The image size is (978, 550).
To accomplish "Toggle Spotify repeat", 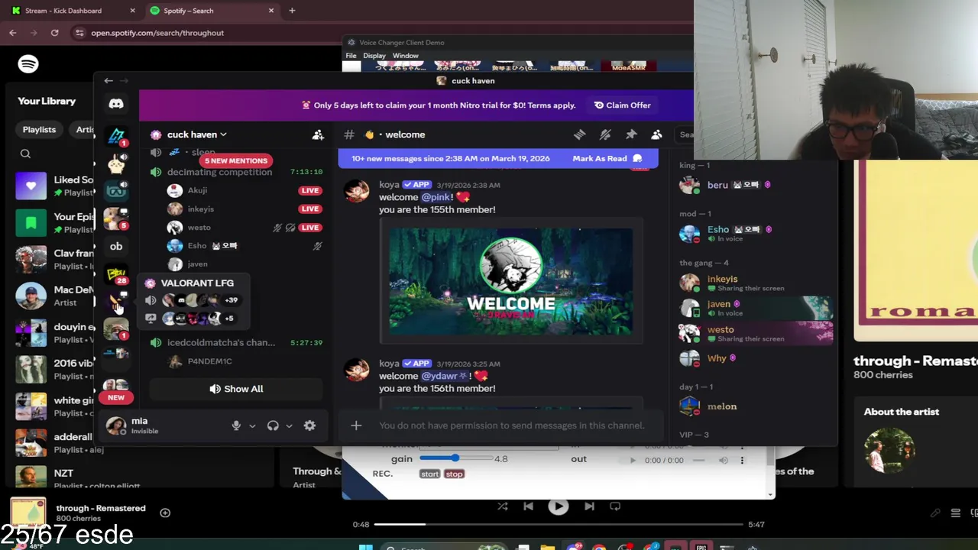I will point(614,506).
